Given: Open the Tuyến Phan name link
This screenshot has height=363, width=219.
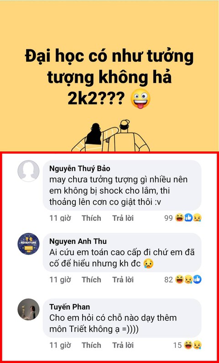Looking at the screenshot, I should coord(69,307).
